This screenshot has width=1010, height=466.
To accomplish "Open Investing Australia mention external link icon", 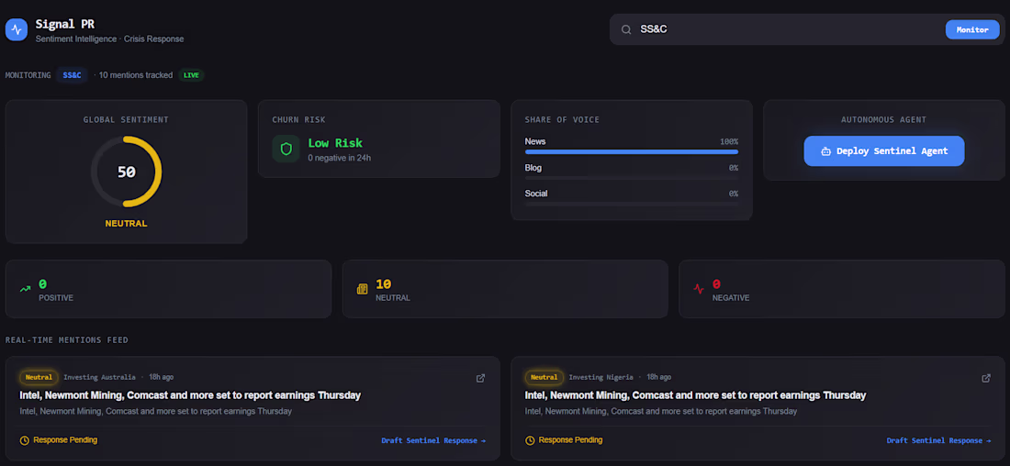I will pyautogui.click(x=480, y=378).
